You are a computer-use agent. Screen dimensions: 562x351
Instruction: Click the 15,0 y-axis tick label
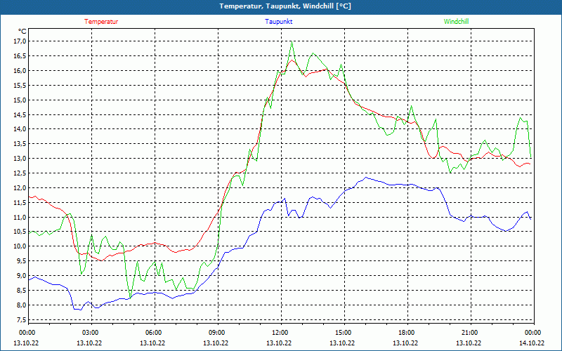pyautogui.click(x=19, y=100)
